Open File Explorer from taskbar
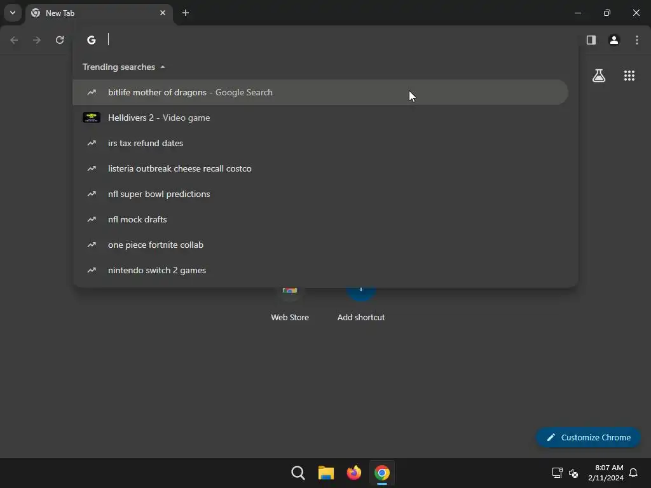This screenshot has width=651, height=488. (326, 473)
